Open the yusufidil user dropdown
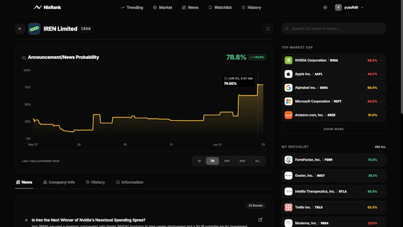403x227 pixels. (x=349, y=8)
